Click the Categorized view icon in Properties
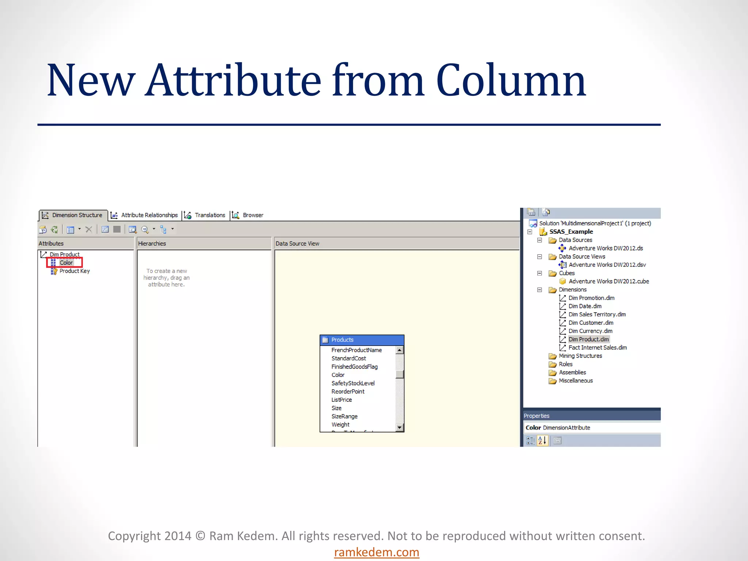The image size is (748, 561). coord(530,441)
